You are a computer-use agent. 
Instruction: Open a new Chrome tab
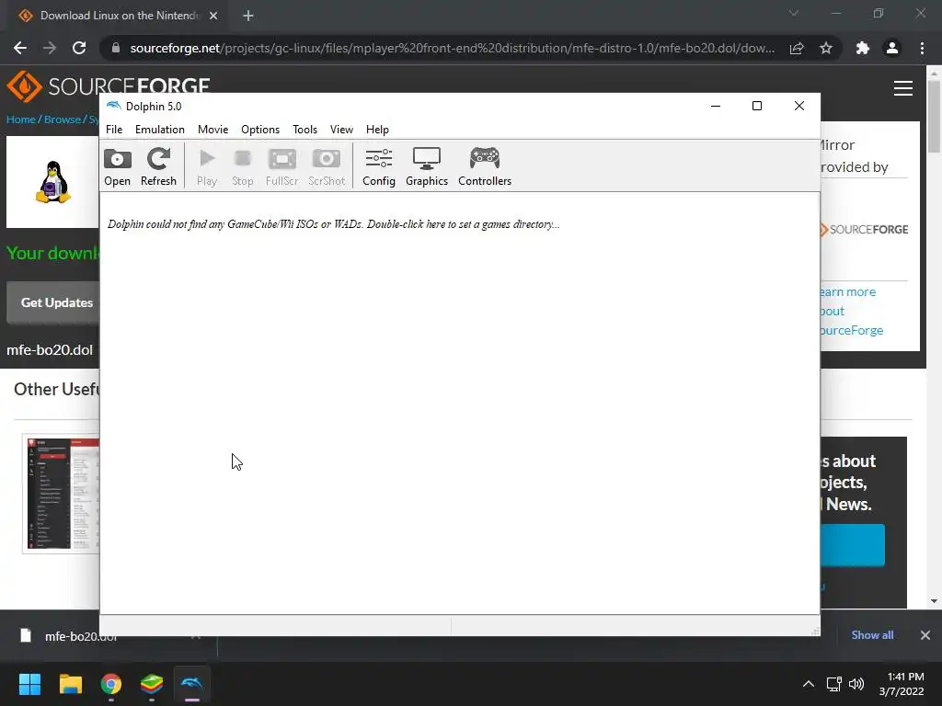tap(248, 16)
